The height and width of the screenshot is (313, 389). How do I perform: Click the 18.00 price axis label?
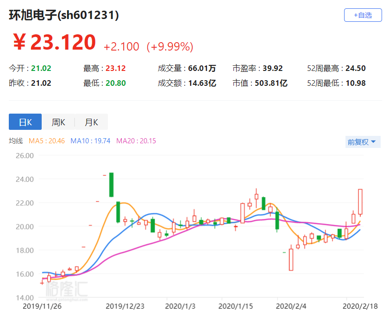25,250
